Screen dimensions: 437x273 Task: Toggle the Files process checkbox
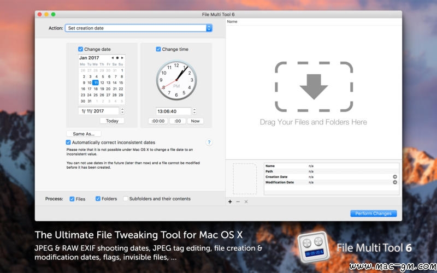72,199
